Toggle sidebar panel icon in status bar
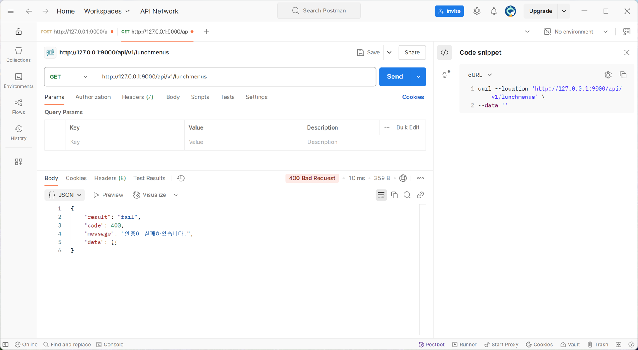Viewport: 638px width, 350px height. [6, 345]
